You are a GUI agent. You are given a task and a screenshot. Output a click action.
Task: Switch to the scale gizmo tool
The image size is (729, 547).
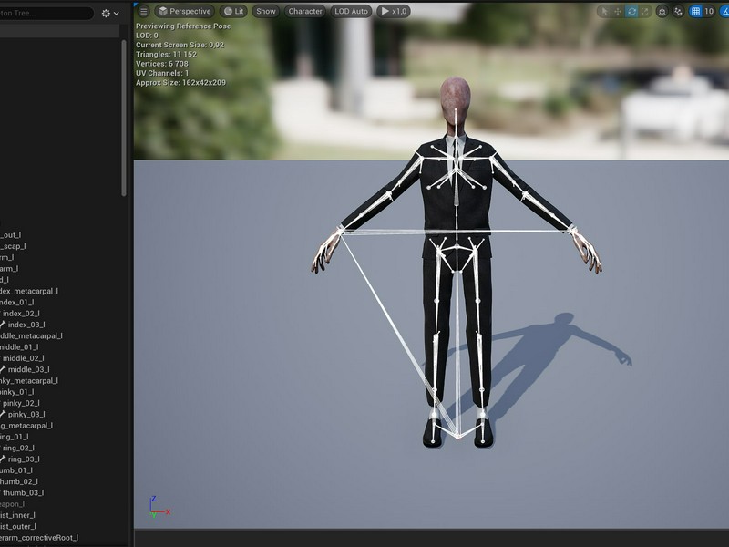click(x=644, y=12)
